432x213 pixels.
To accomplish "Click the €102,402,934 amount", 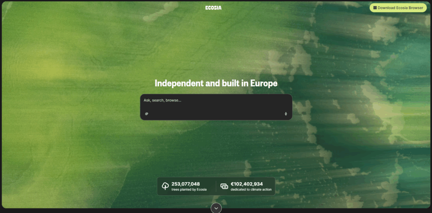I will 247,184.
